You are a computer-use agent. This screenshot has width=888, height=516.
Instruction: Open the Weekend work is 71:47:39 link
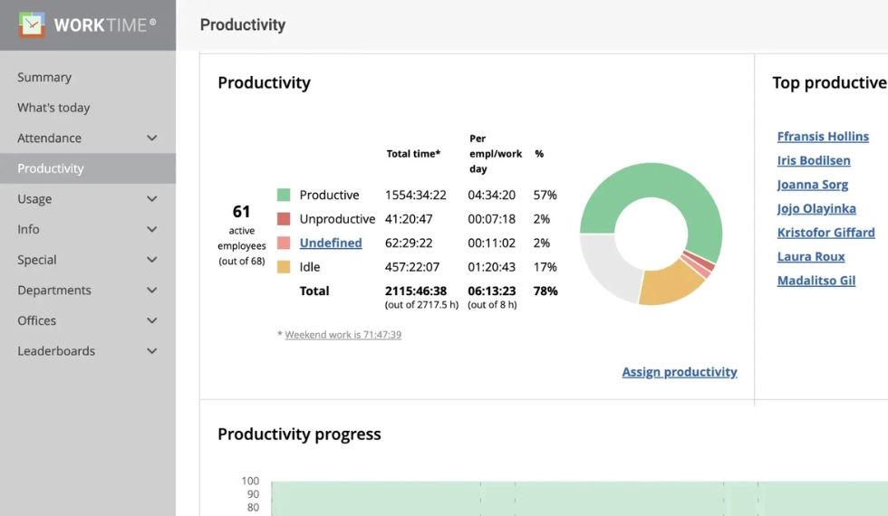click(343, 334)
